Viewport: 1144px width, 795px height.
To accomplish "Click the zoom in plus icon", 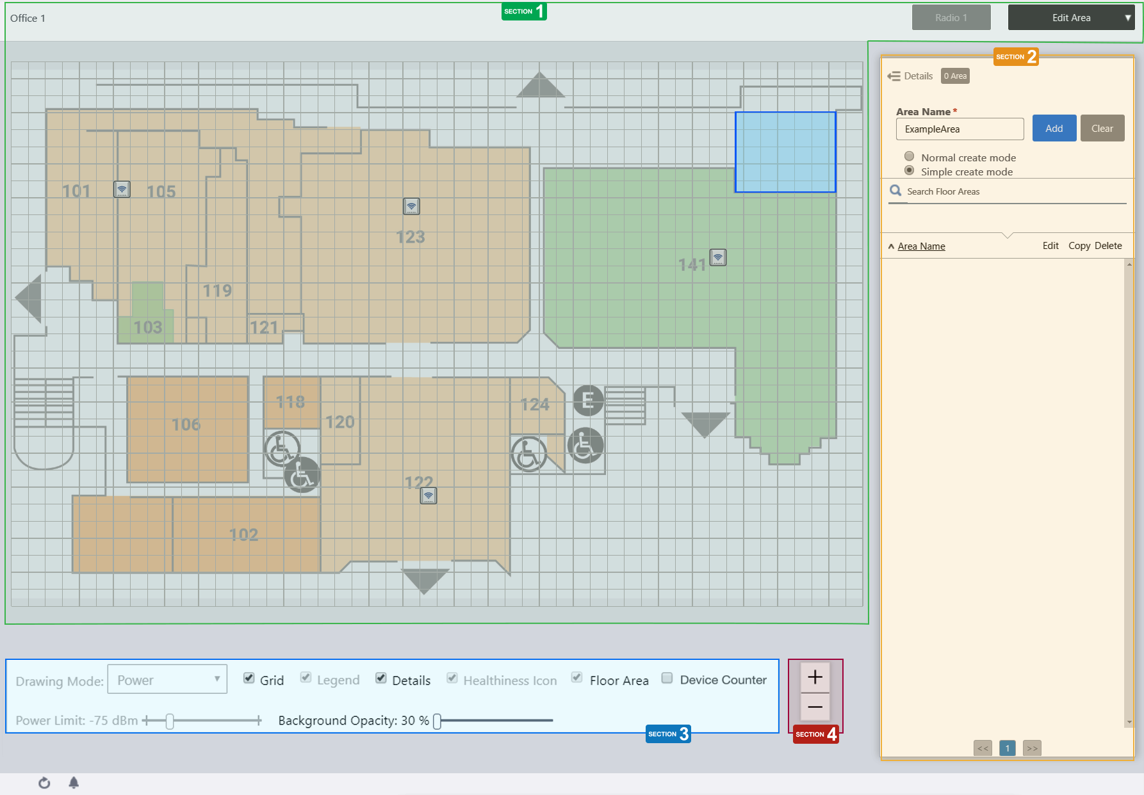I will tap(815, 677).
